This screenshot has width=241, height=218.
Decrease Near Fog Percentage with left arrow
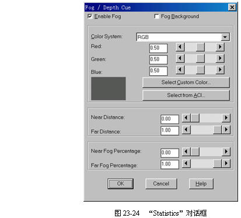pos(186,152)
